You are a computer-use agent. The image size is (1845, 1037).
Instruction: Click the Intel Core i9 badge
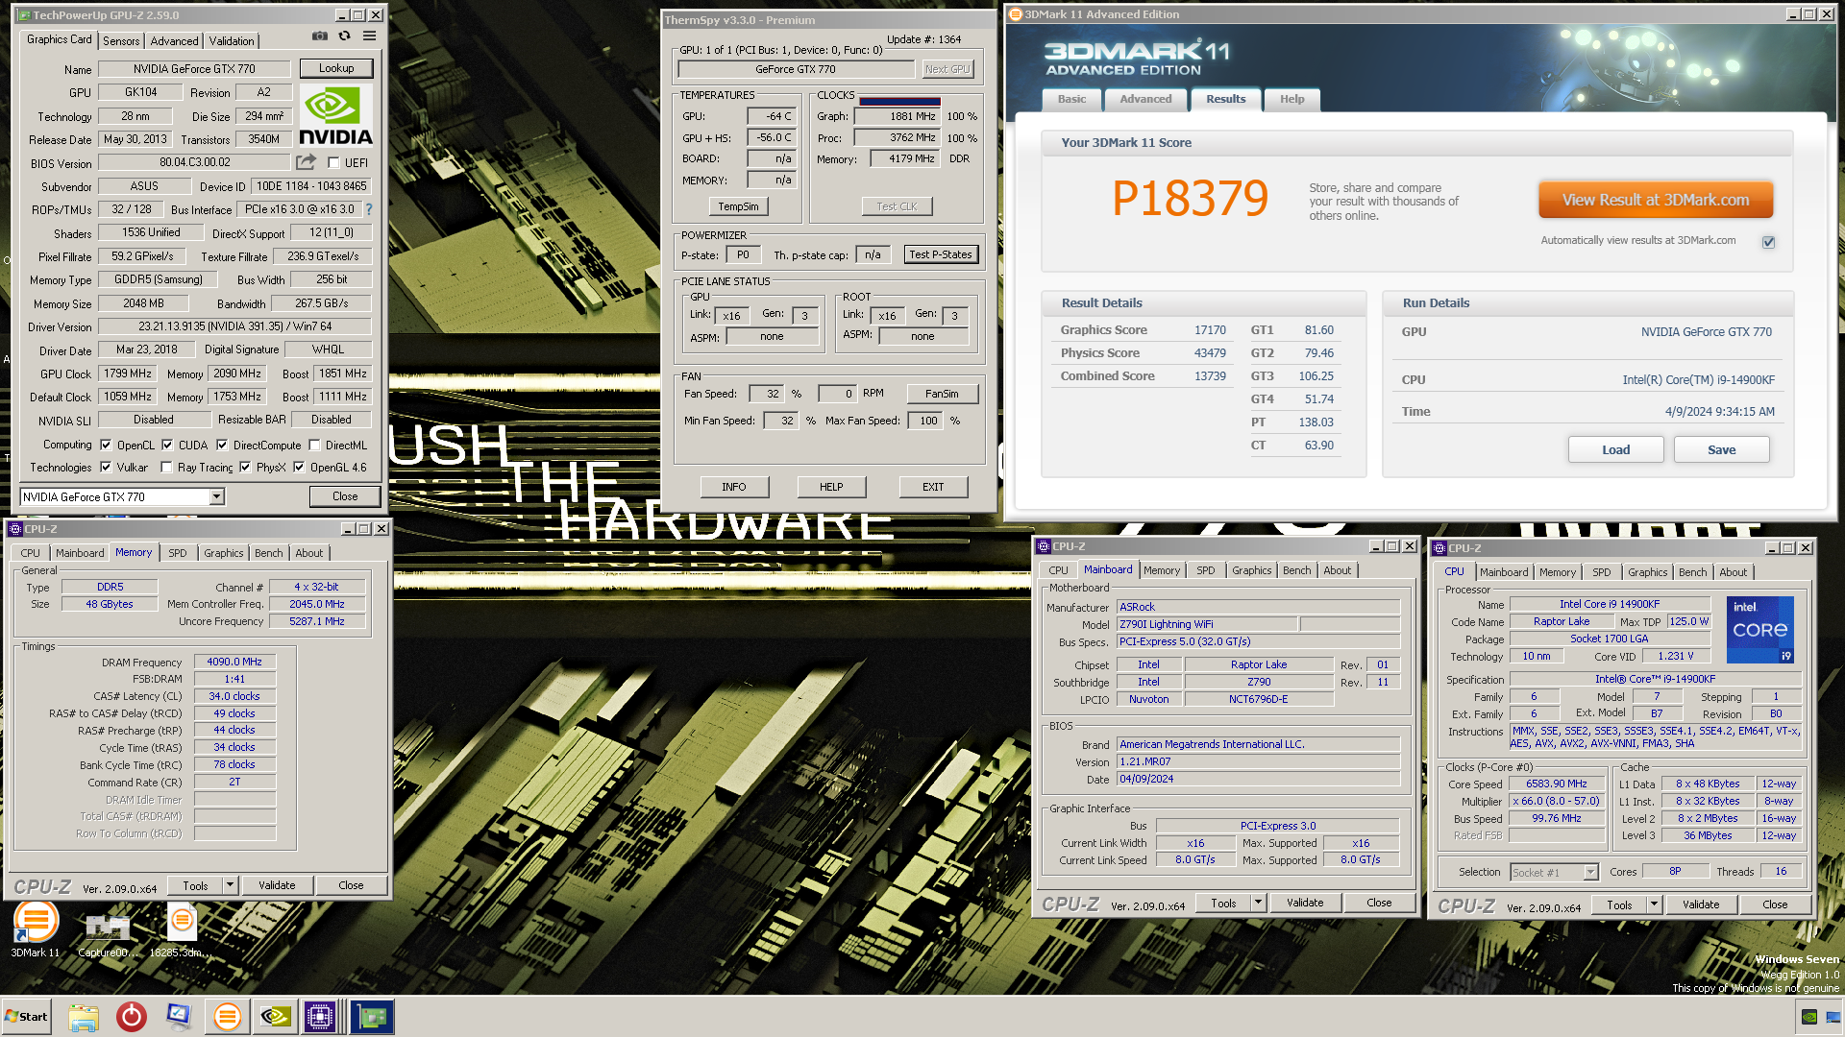(x=1759, y=630)
